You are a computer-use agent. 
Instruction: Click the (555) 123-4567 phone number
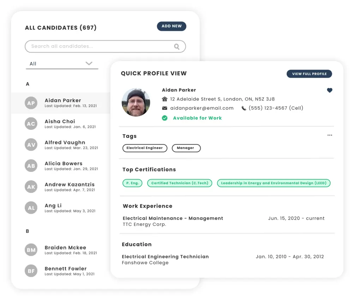click(276, 108)
